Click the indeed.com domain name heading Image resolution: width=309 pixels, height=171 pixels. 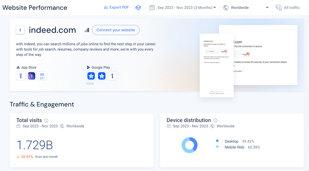(52, 30)
